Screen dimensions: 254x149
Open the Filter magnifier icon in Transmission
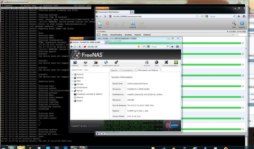(x=234, y=25)
